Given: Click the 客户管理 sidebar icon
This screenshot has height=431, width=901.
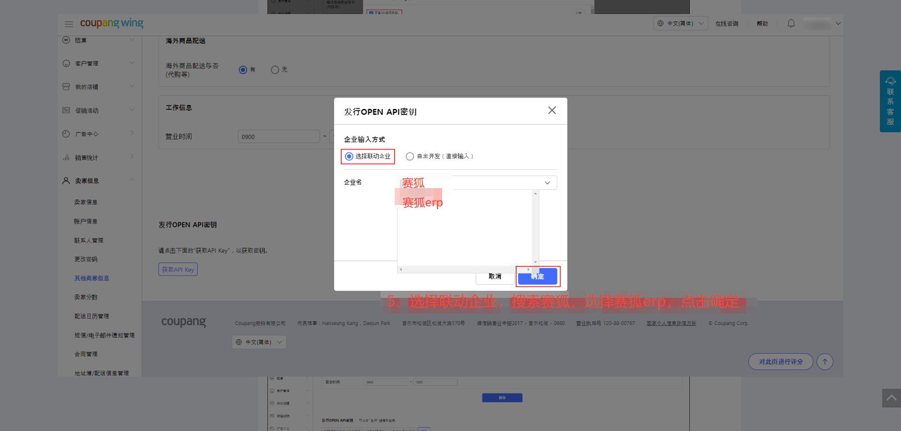Looking at the screenshot, I should (x=66, y=63).
